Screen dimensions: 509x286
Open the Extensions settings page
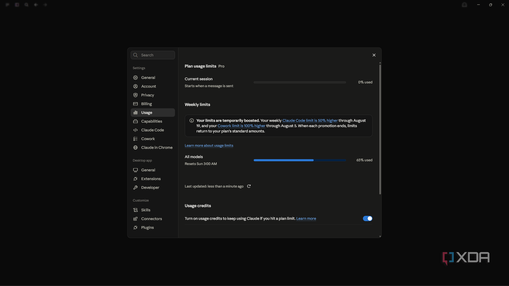coord(153,179)
